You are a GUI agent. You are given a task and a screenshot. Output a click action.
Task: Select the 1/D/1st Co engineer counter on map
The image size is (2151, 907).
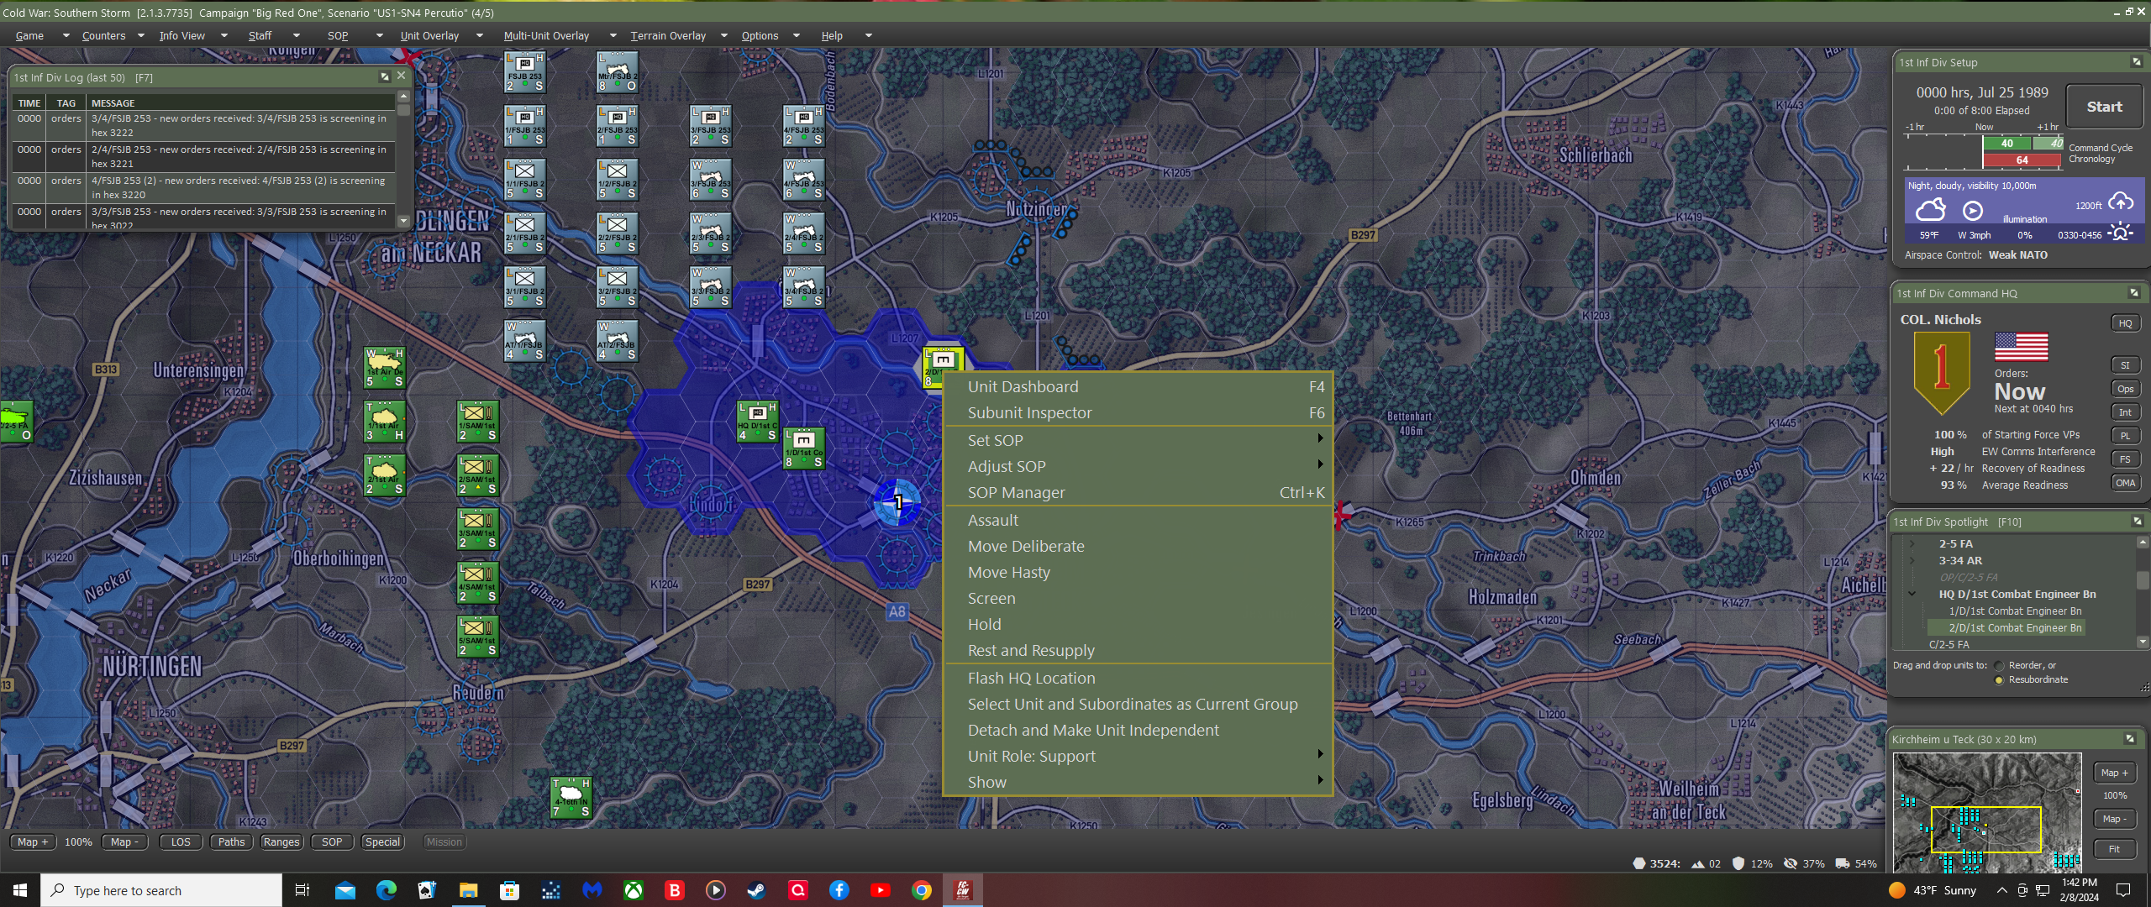pos(804,448)
